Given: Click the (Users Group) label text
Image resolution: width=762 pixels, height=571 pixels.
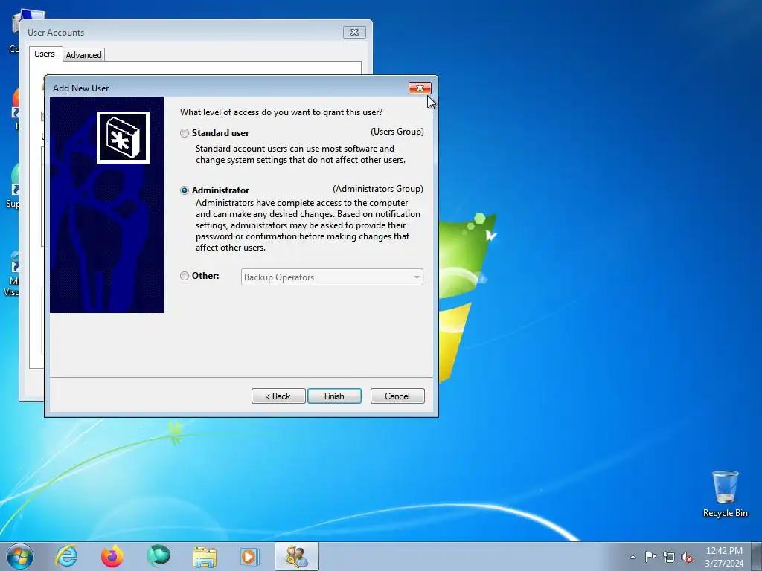Looking at the screenshot, I should click(397, 132).
